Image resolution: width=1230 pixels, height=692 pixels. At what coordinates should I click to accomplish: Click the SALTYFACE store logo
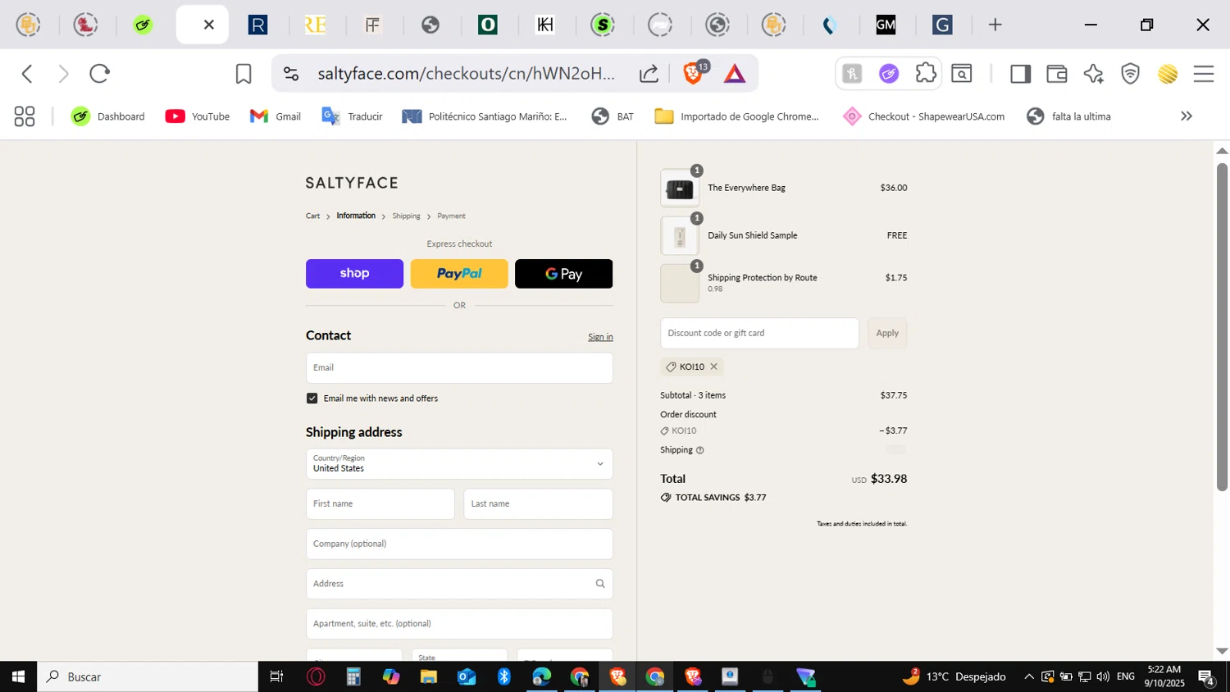coord(352,183)
